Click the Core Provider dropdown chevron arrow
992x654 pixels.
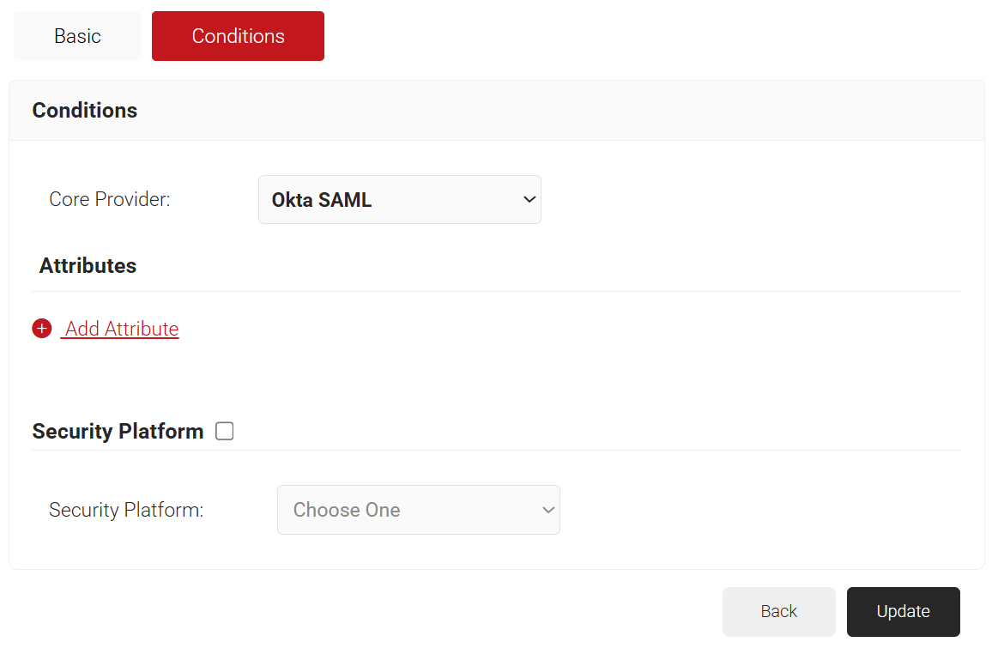pos(529,200)
